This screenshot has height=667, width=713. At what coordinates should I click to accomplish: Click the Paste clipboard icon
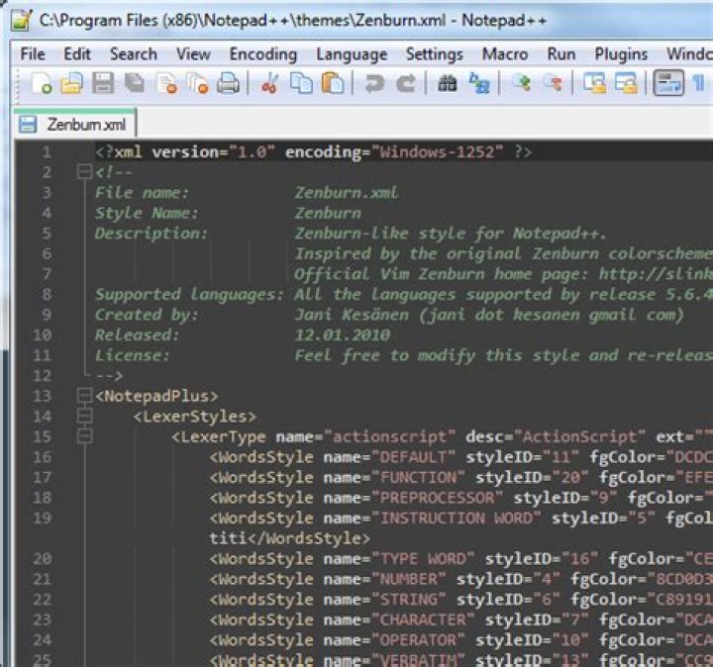tap(333, 83)
